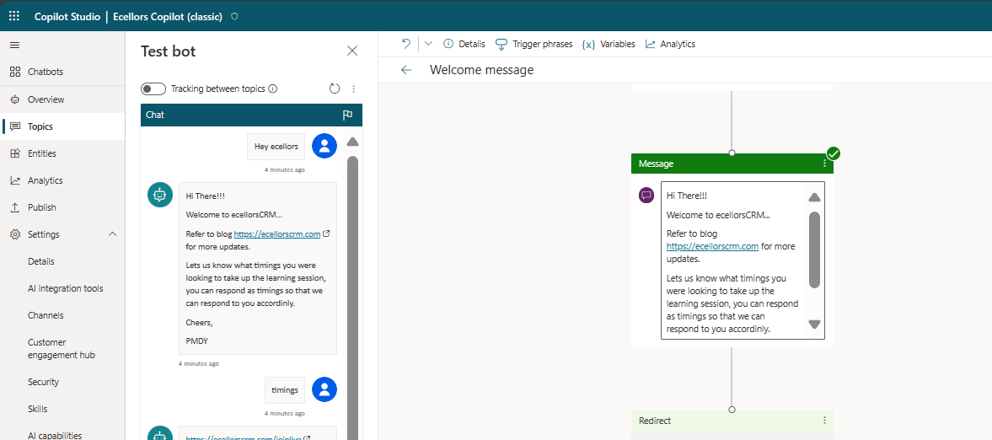Click the undo arrow in toolbar
Image resolution: width=992 pixels, height=440 pixels.
[406, 44]
